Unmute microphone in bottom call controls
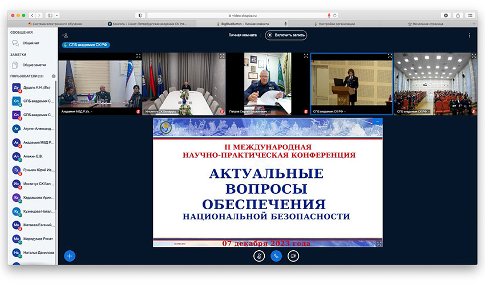 258,256
